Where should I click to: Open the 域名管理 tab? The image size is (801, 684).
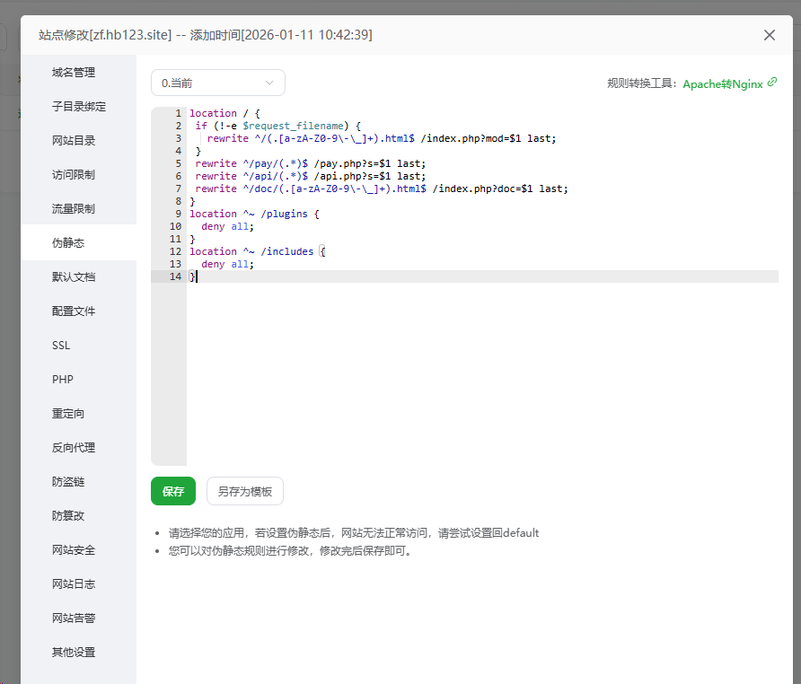coord(74,73)
